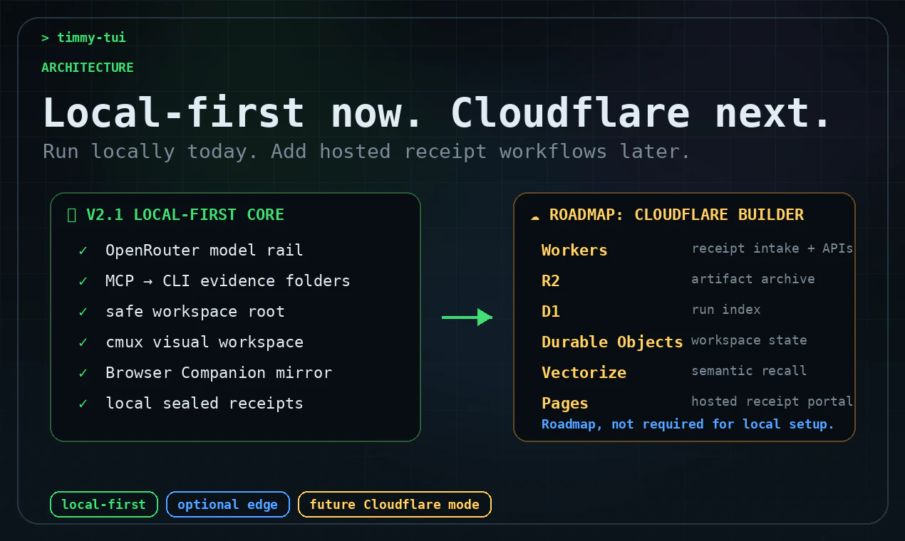The width and height of the screenshot is (905, 541).
Task: Click 'receipt intake + APIs' description
Action: pos(772,248)
